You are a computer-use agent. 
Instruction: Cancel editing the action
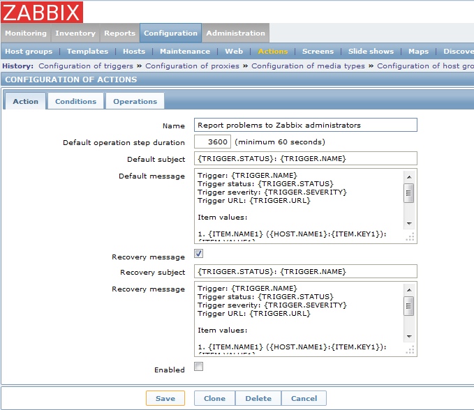pyautogui.click(x=304, y=398)
